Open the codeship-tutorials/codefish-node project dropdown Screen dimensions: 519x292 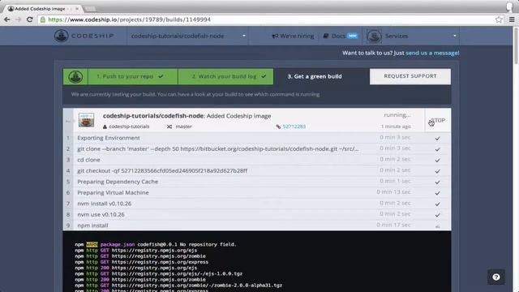(188, 36)
